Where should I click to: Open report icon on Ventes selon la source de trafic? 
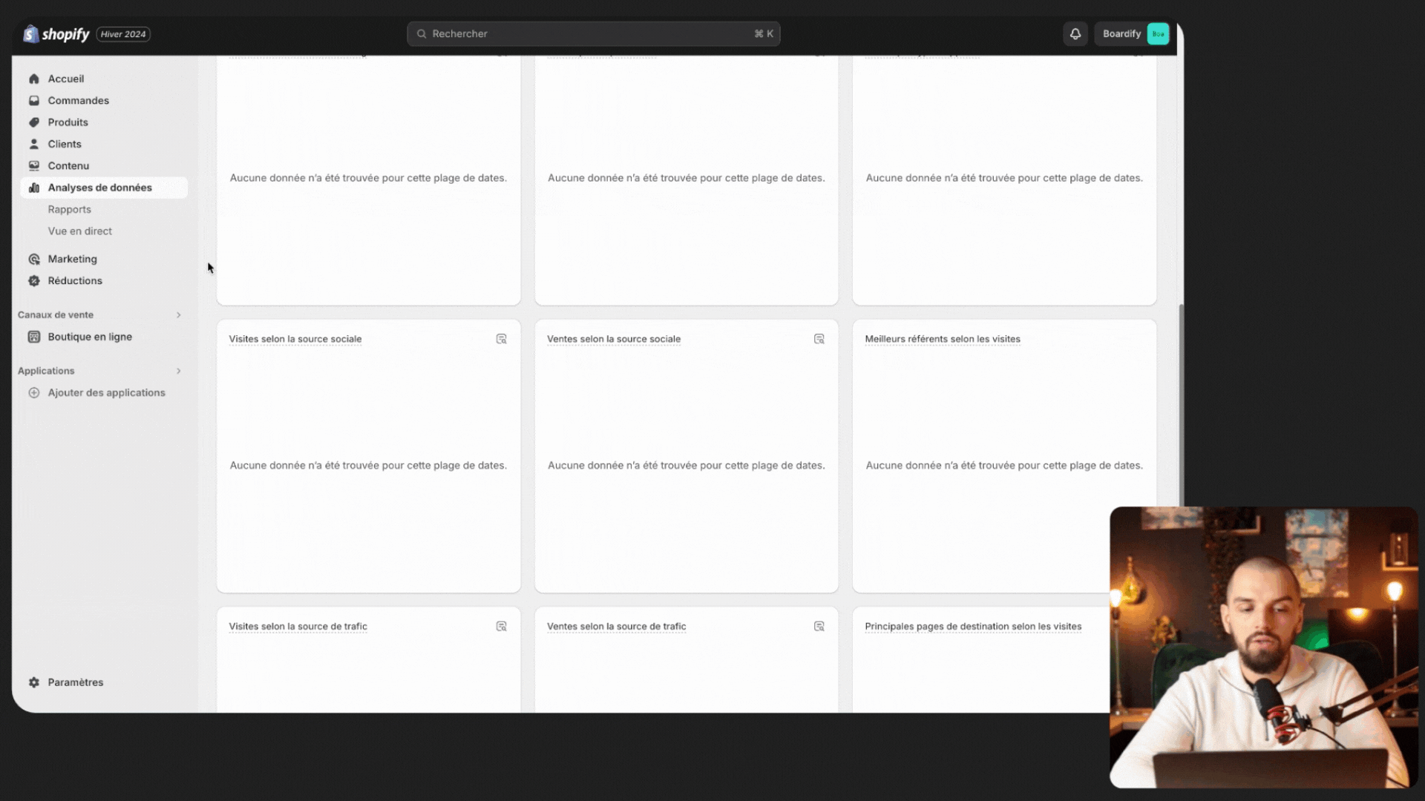click(x=819, y=627)
